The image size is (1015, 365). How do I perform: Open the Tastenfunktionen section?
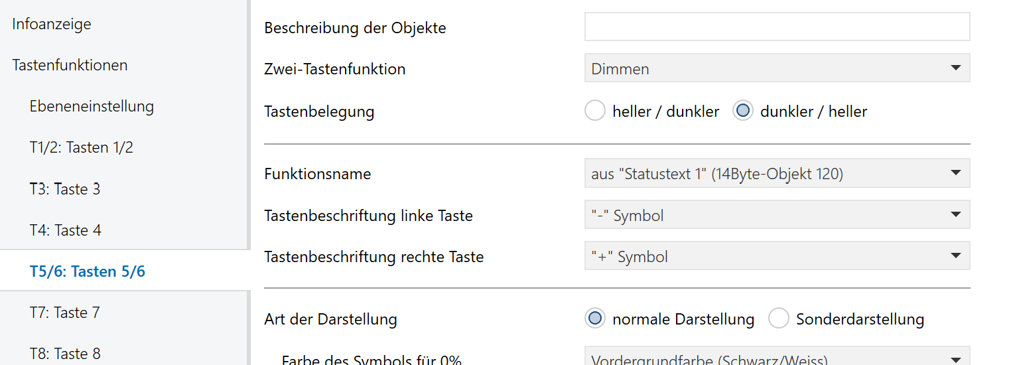point(70,66)
